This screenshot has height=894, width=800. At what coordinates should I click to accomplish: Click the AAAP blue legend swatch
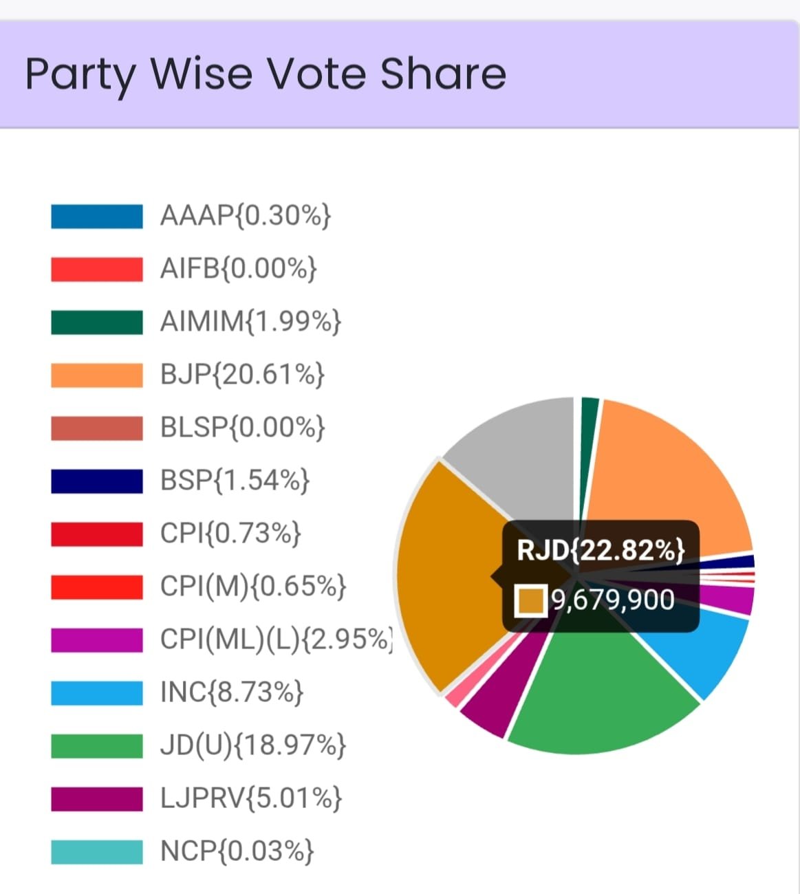(97, 216)
